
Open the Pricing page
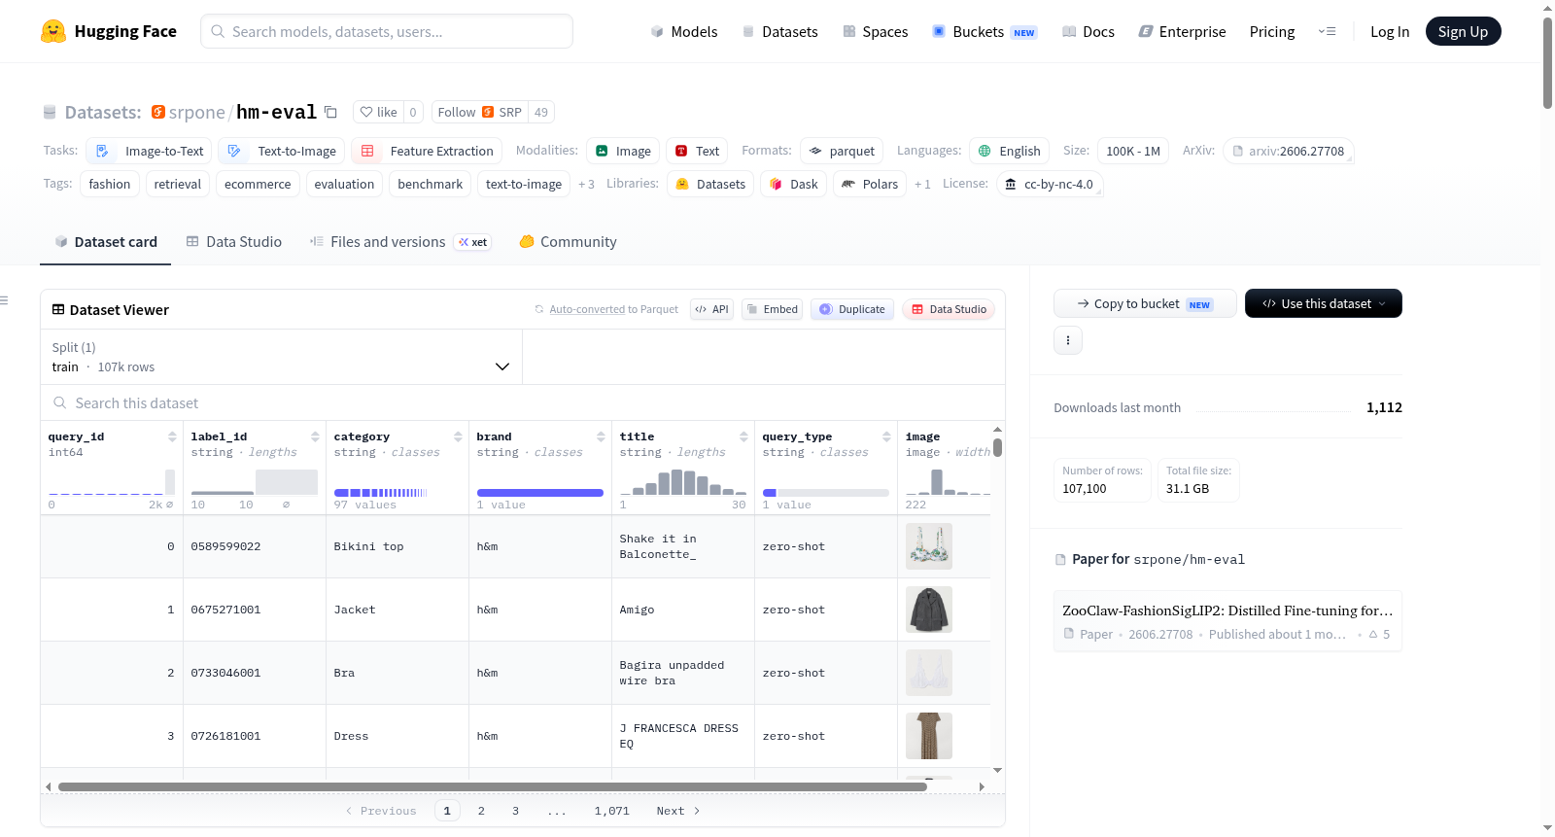1272,31
